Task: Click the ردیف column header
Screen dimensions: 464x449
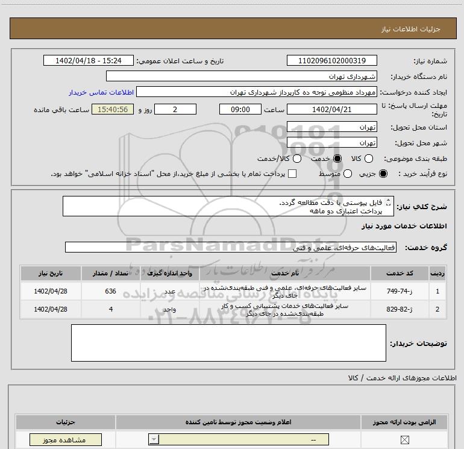Action: click(437, 273)
